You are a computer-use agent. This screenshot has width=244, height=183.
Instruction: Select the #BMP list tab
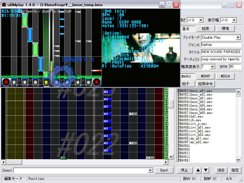(x=206, y=76)
